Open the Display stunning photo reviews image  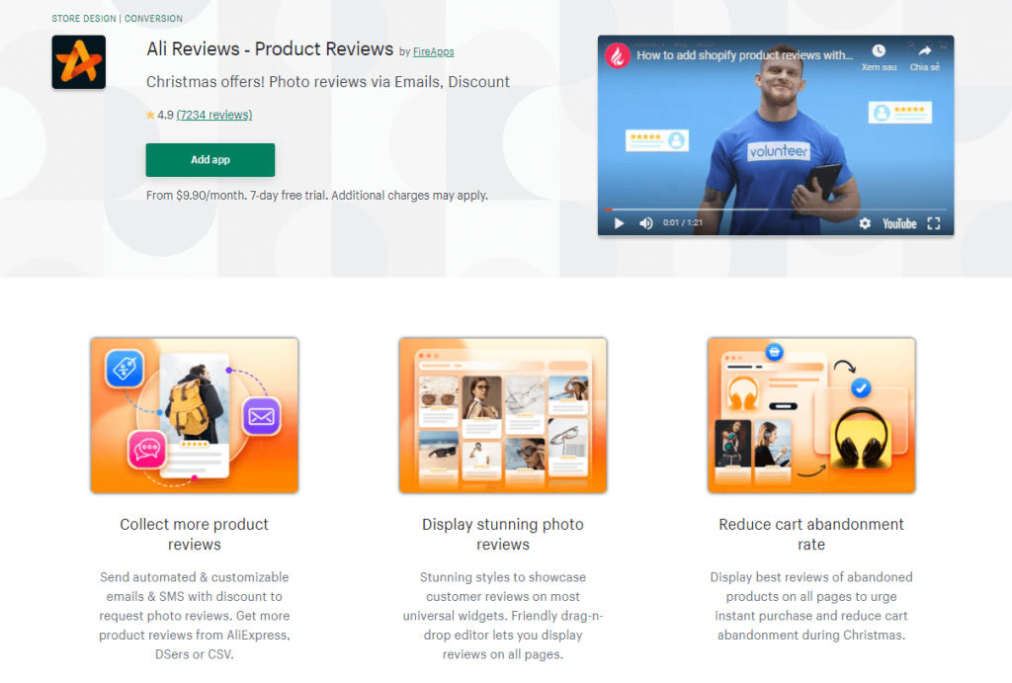pyautogui.click(x=503, y=415)
